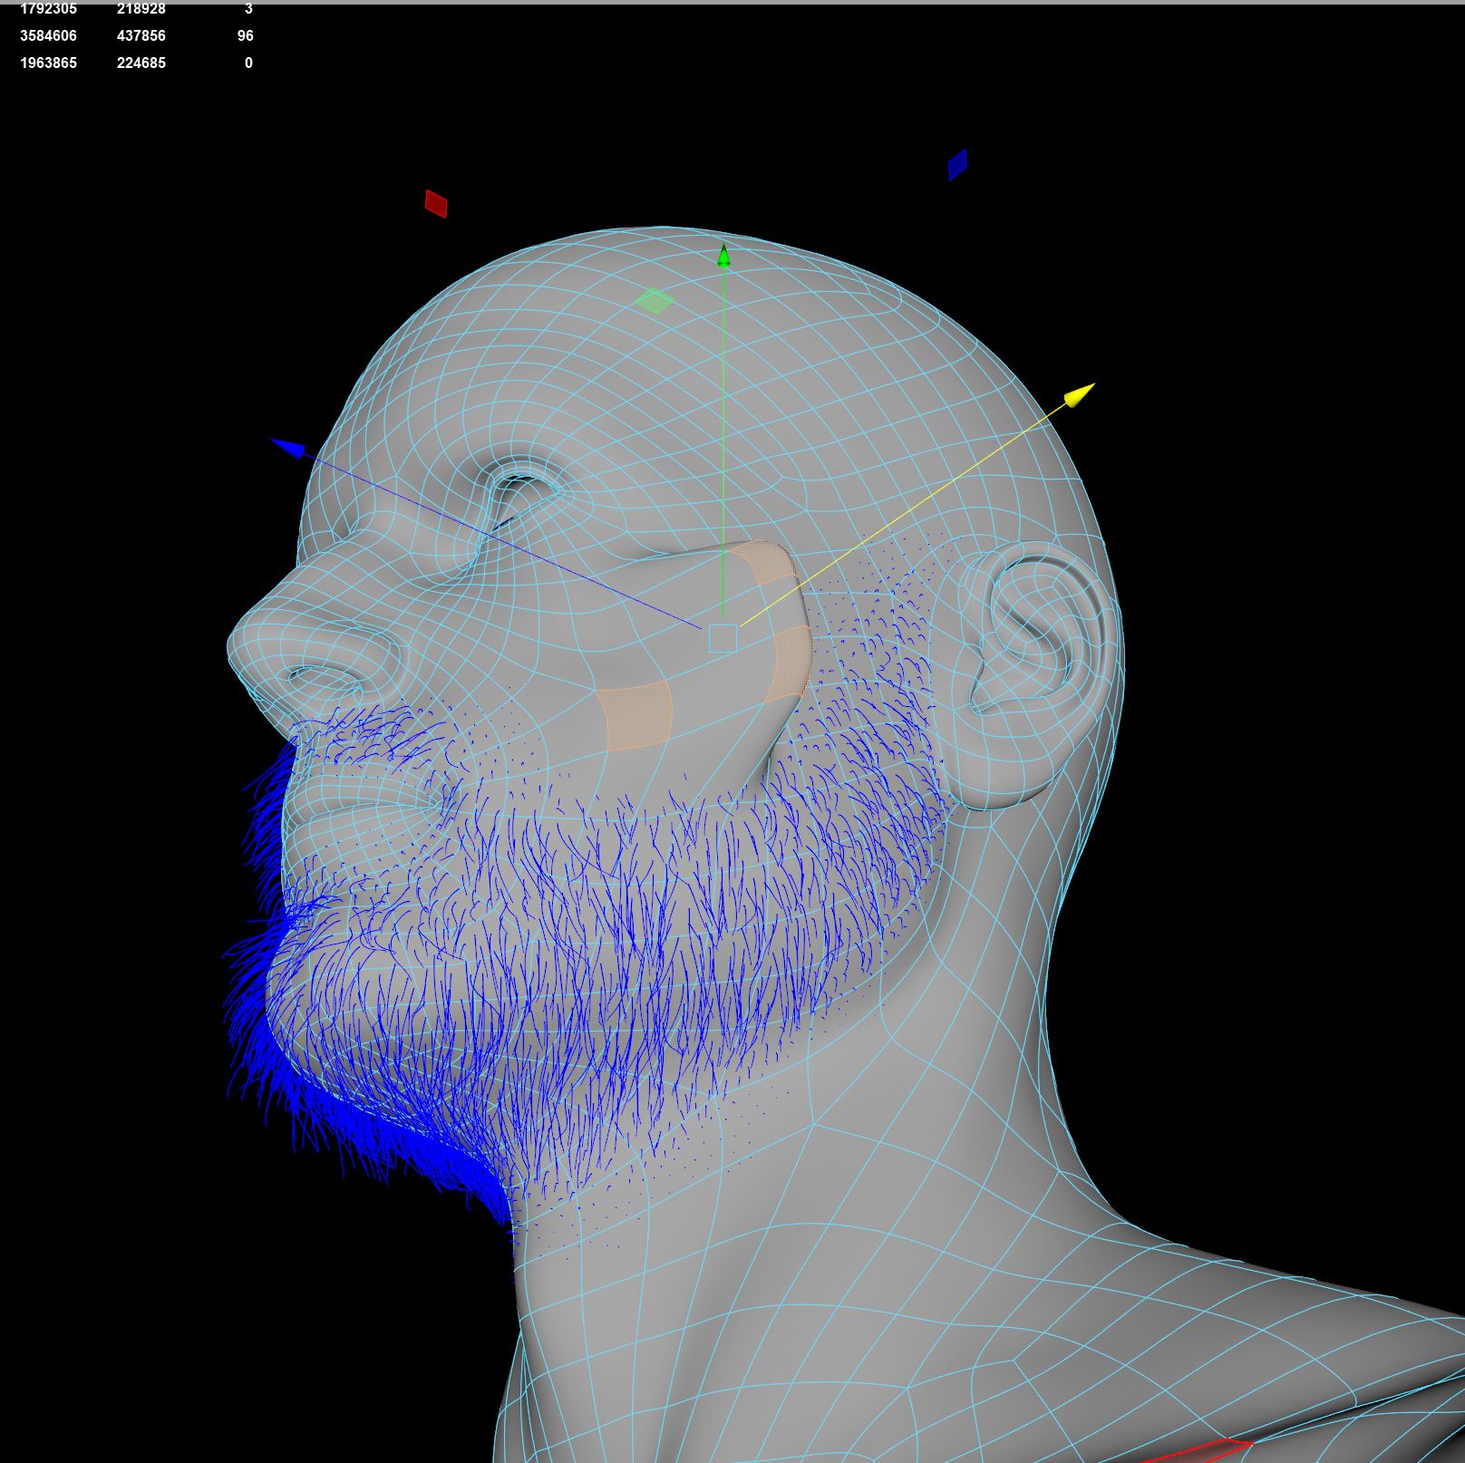Select the yellow highlighted axis arrow tip
The image size is (1465, 1463).
[x=1079, y=396]
